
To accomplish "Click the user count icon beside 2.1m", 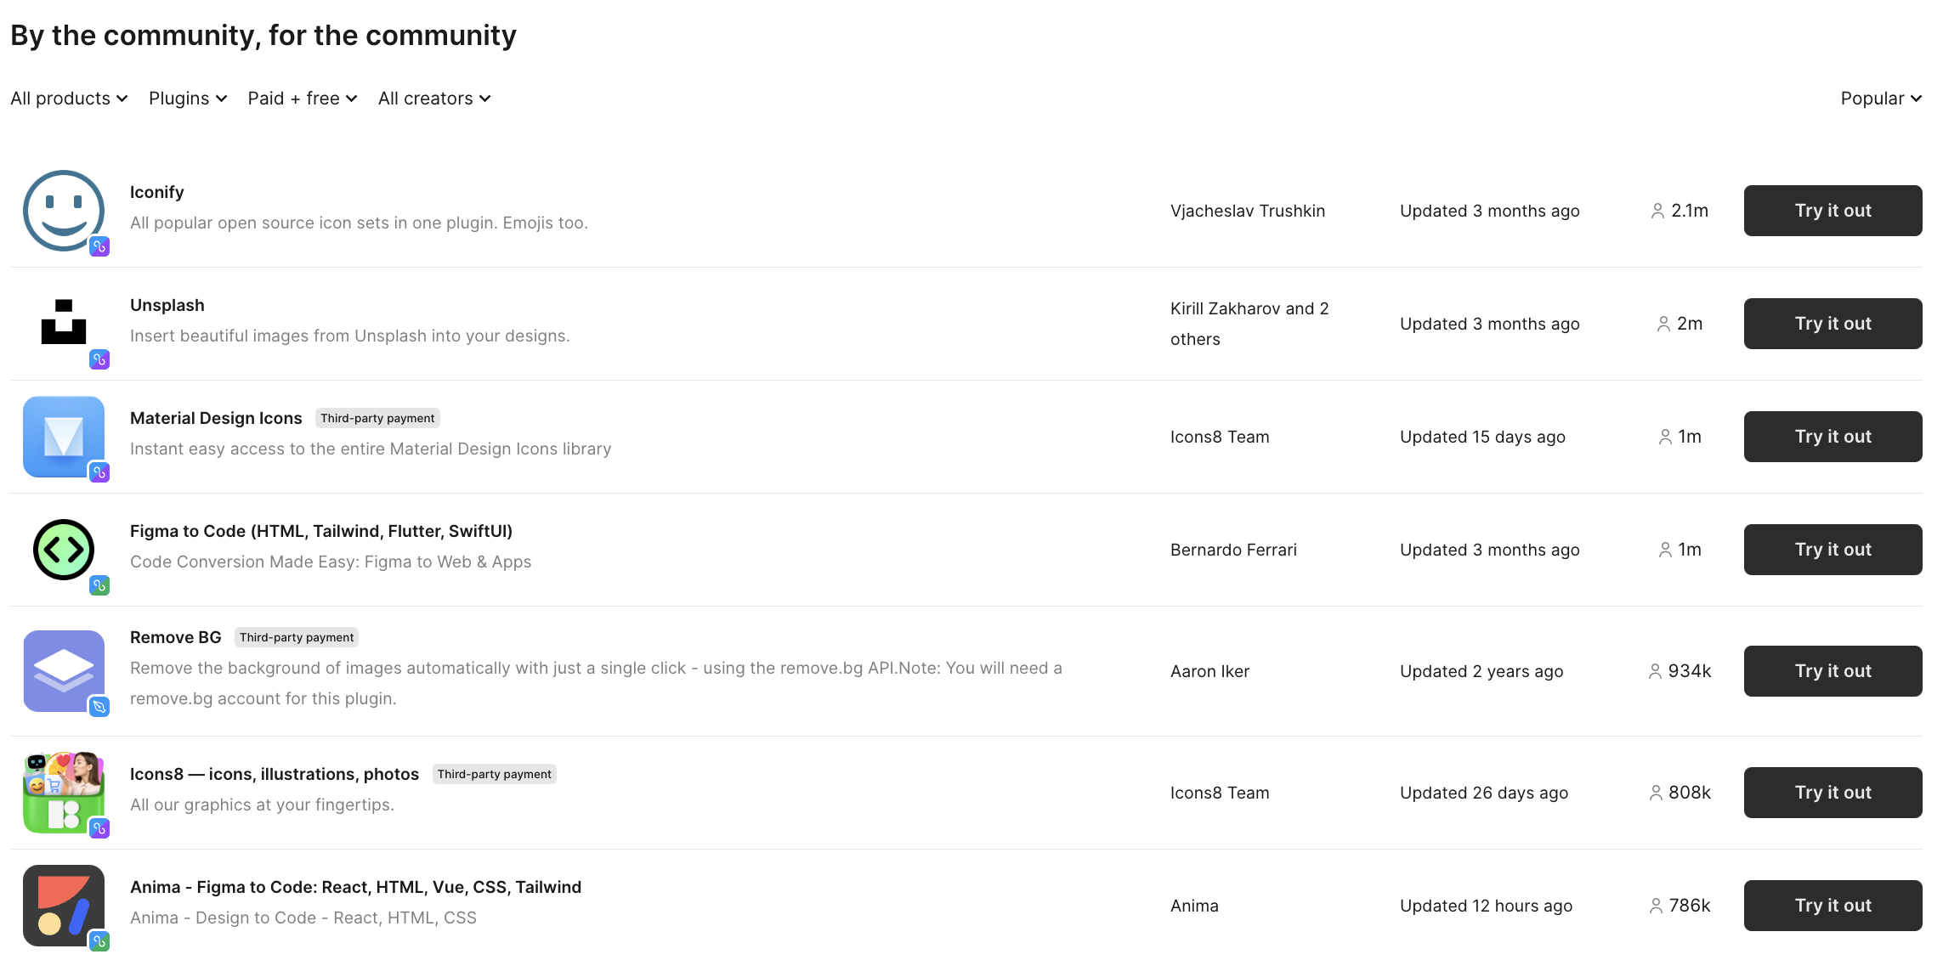I will coord(1657,211).
